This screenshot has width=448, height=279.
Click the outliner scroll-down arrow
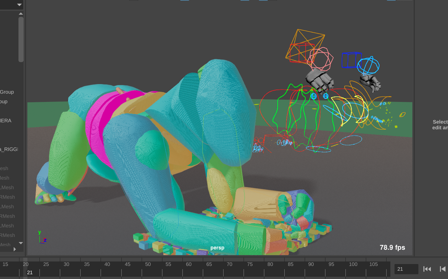pos(21,243)
